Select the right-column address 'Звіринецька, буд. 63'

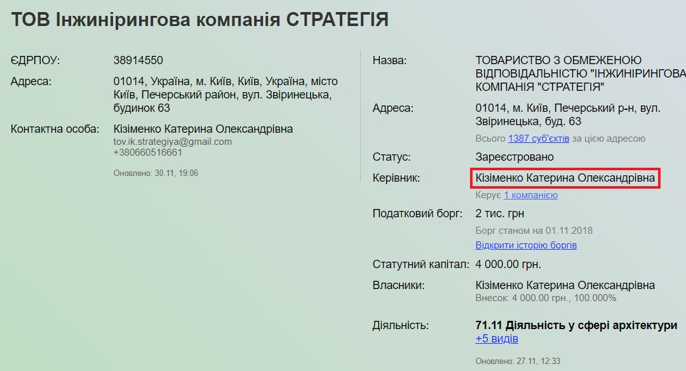(x=568, y=114)
